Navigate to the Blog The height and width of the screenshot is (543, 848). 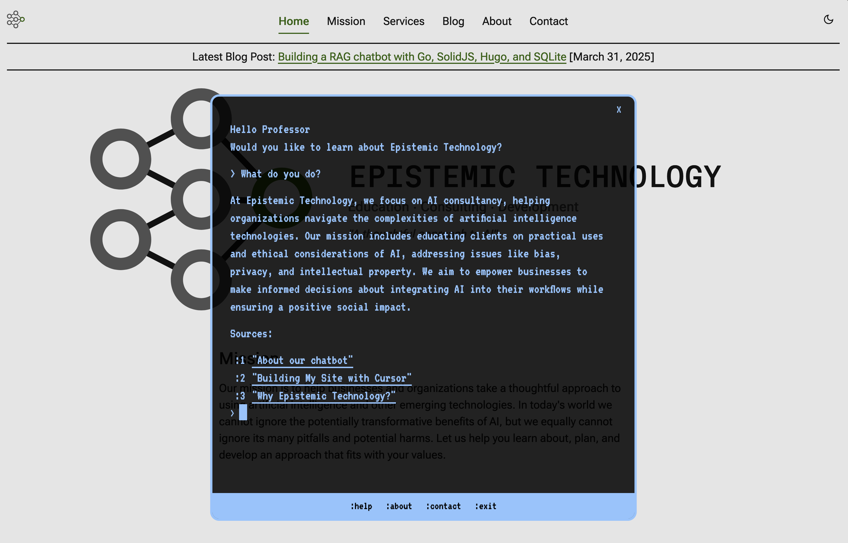[x=453, y=21]
